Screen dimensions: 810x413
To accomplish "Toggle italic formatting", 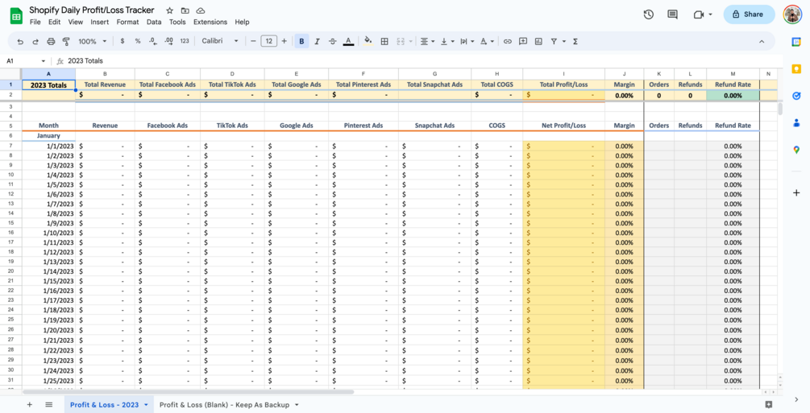I will click(x=318, y=41).
